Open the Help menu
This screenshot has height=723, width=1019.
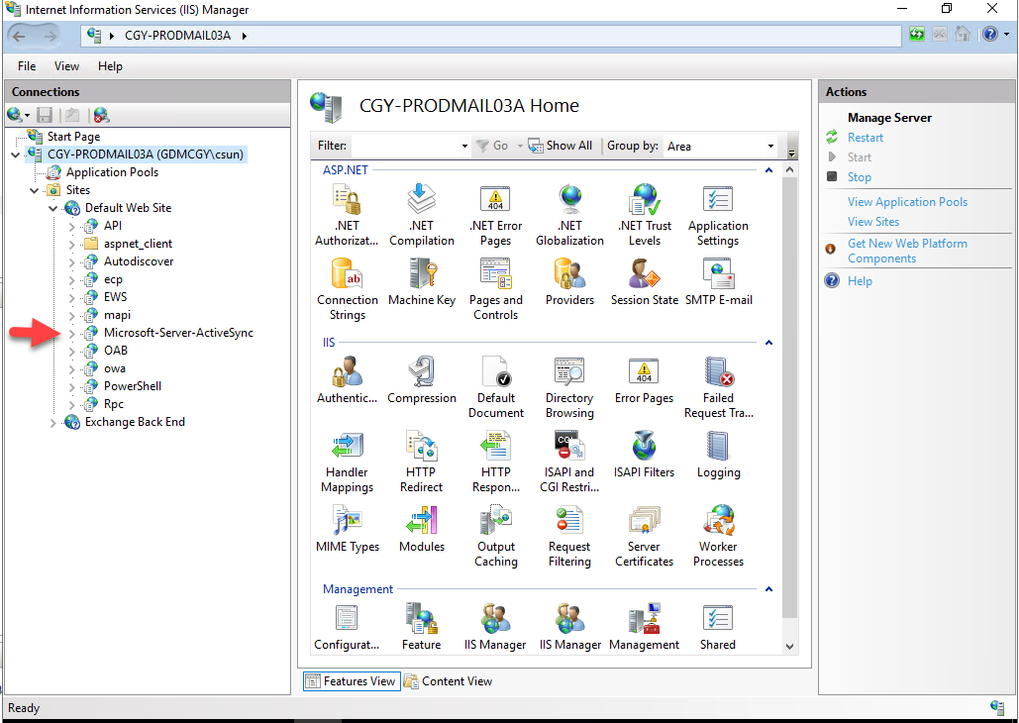110,66
